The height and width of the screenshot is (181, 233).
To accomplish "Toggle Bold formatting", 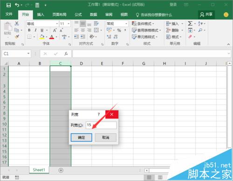I will pyautogui.click(x=29, y=30).
